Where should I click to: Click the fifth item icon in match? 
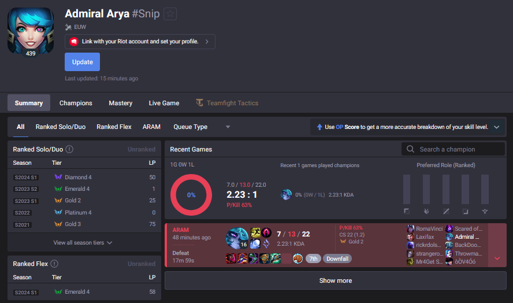(276, 258)
